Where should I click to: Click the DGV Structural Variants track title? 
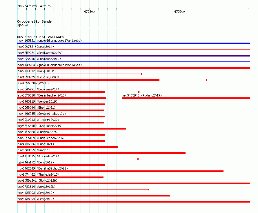tap(41, 37)
